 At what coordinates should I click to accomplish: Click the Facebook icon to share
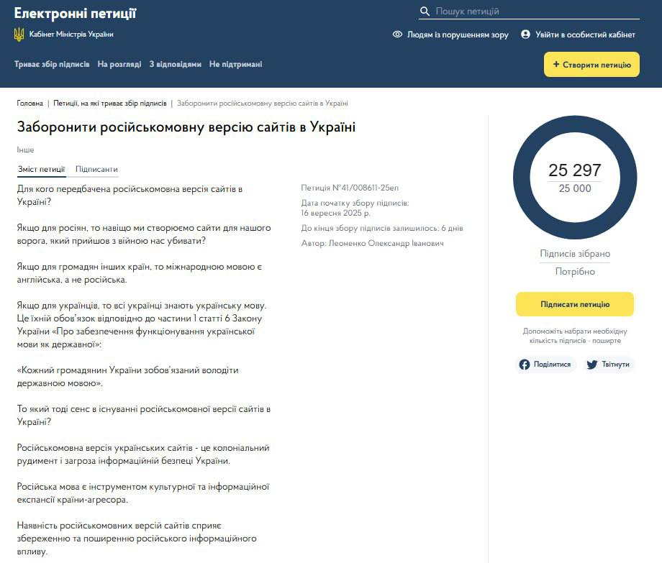point(525,365)
